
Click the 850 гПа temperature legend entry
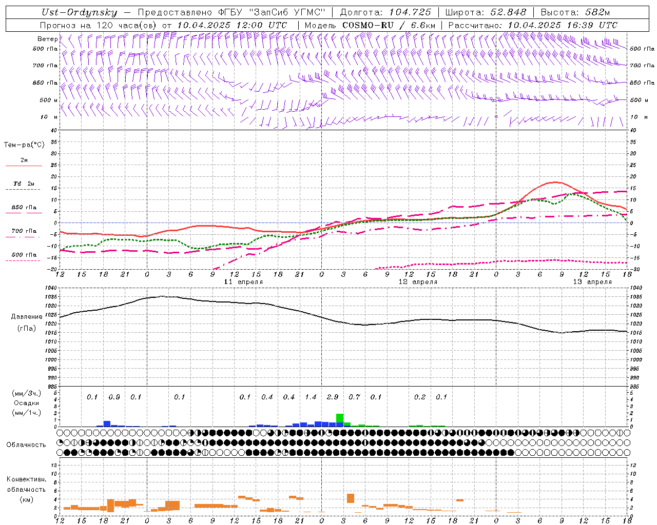tap(24, 208)
